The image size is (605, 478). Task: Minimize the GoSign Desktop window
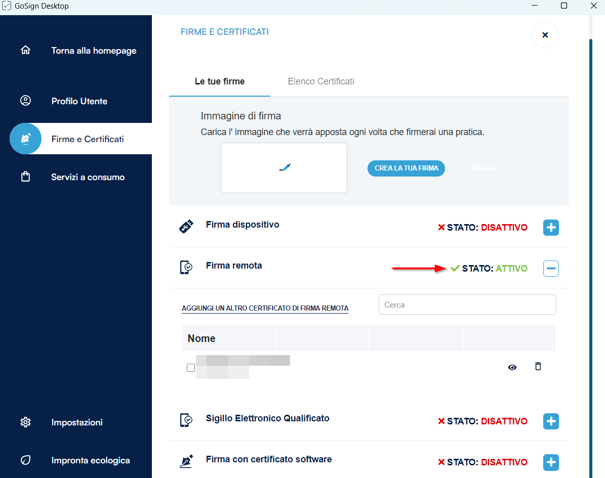click(535, 6)
